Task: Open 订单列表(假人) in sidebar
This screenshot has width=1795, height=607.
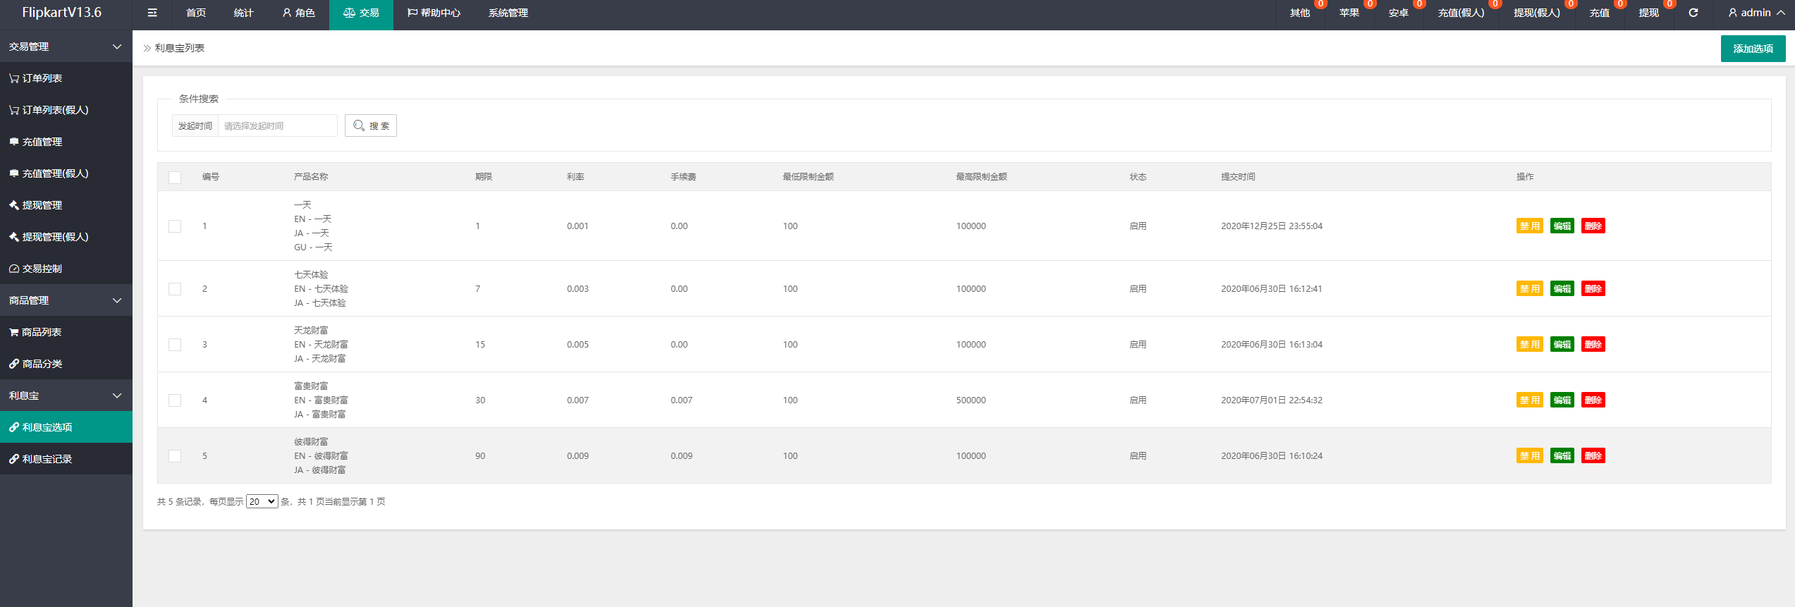Action: (x=66, y=110)
